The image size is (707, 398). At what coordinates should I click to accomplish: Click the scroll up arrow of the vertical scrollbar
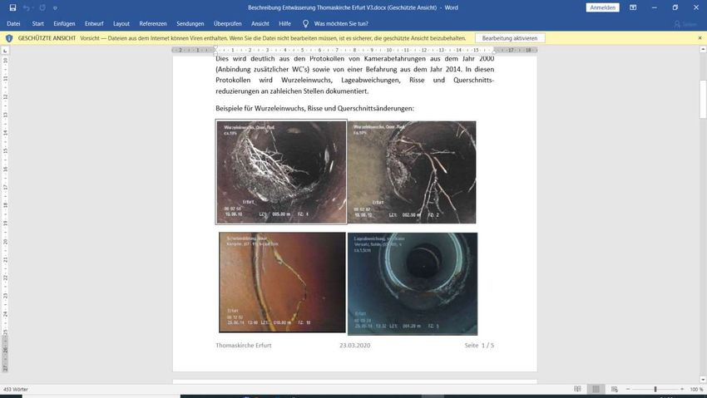pyautogui.click(x=703, y=49)
